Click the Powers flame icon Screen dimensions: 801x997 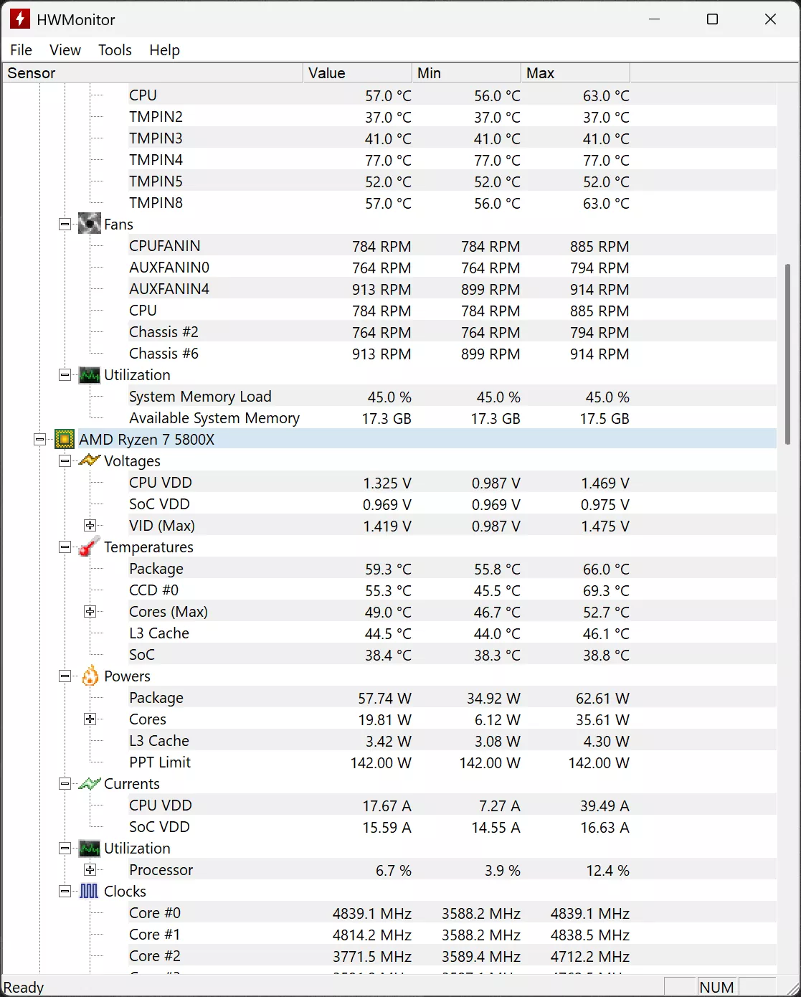click(90, 676)
